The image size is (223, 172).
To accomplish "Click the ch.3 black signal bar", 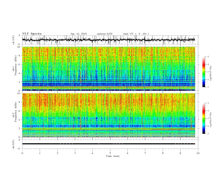I will tap(108, 144).
